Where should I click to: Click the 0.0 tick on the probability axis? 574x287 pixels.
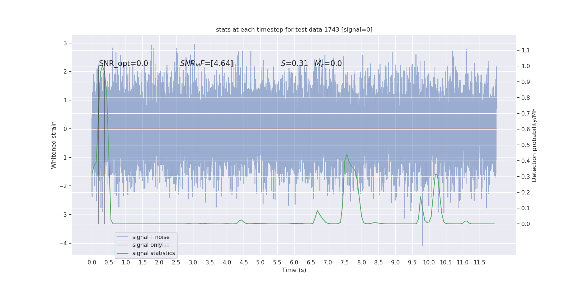coord(526,224)
